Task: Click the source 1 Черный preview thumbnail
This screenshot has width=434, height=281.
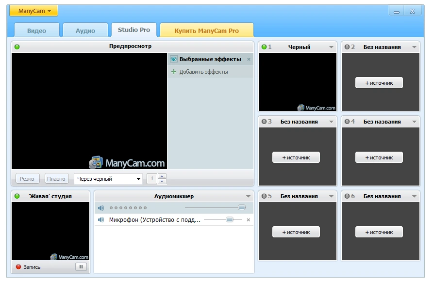Action: coord(298,82)
